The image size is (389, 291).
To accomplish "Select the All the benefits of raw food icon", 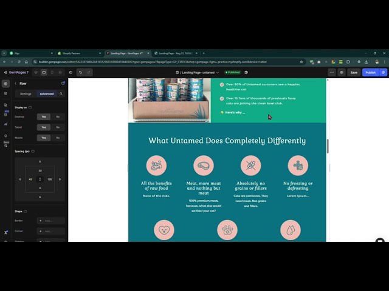I will click(x=156, y=166).
